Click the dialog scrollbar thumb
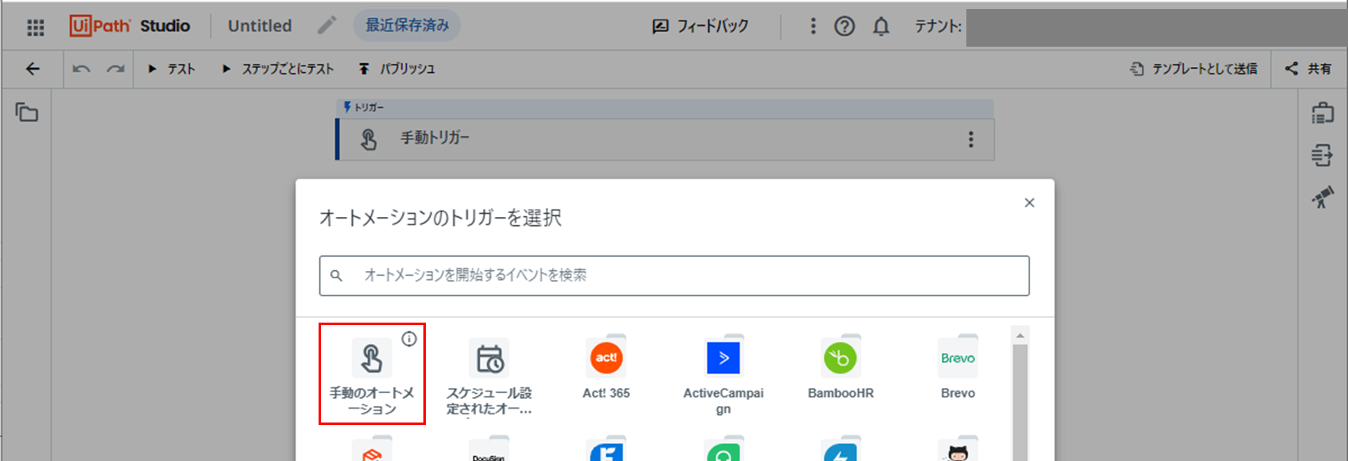1348x461 pixels. pyautogui.click(x=1020, y=402)
